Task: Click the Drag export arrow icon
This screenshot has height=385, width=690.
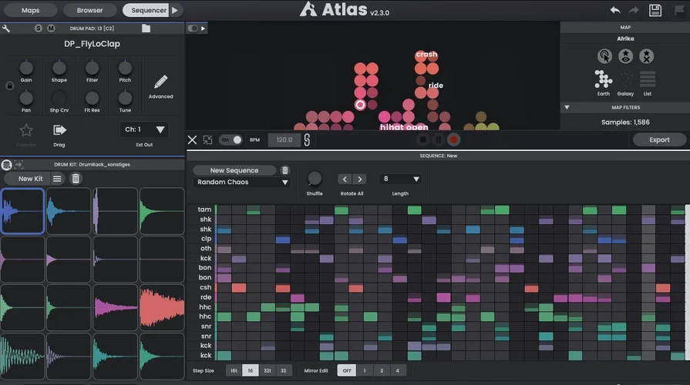Action: click(60, 130)
